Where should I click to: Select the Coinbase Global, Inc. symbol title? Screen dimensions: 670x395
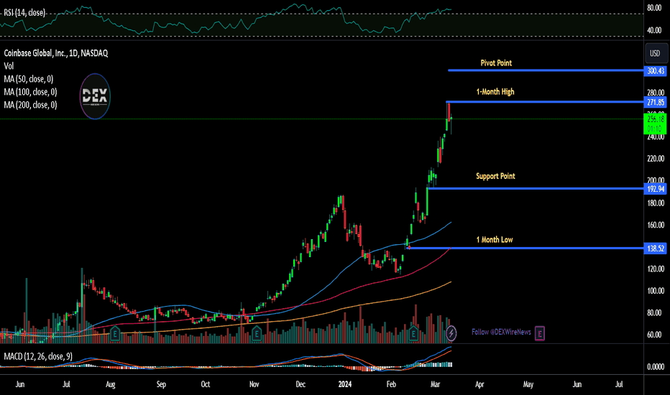tap(56, 53)
